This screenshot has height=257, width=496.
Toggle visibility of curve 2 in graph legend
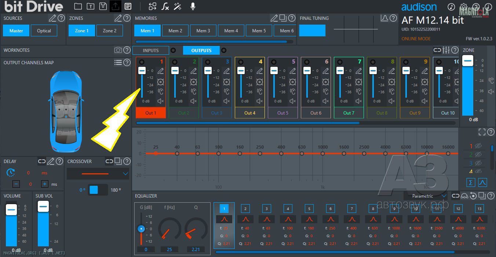tap(478, 155)
